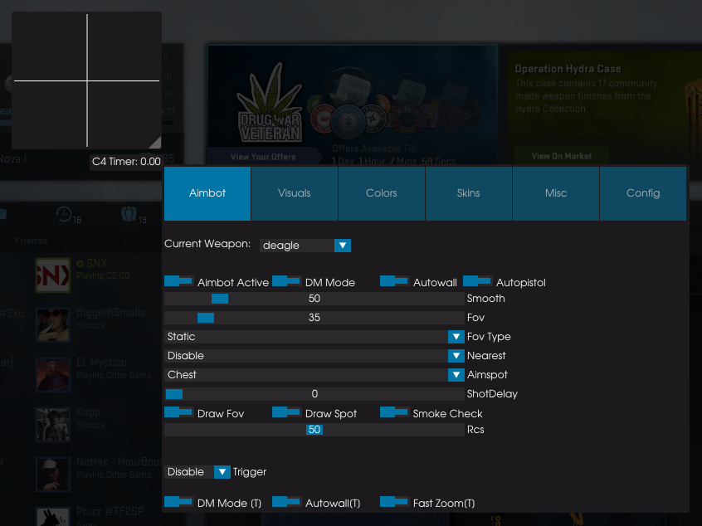
Task: Switch to the Aimbot tab
Action: (x=207, y=193)
